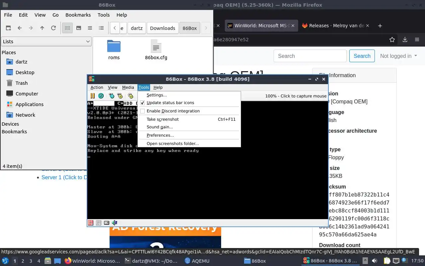Go back in file manager
This screenshot has width=425, height=266.
point(20,28)
